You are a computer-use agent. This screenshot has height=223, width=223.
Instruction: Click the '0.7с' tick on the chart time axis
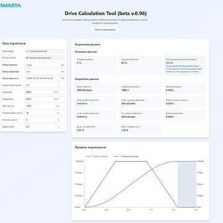point(128,210)
